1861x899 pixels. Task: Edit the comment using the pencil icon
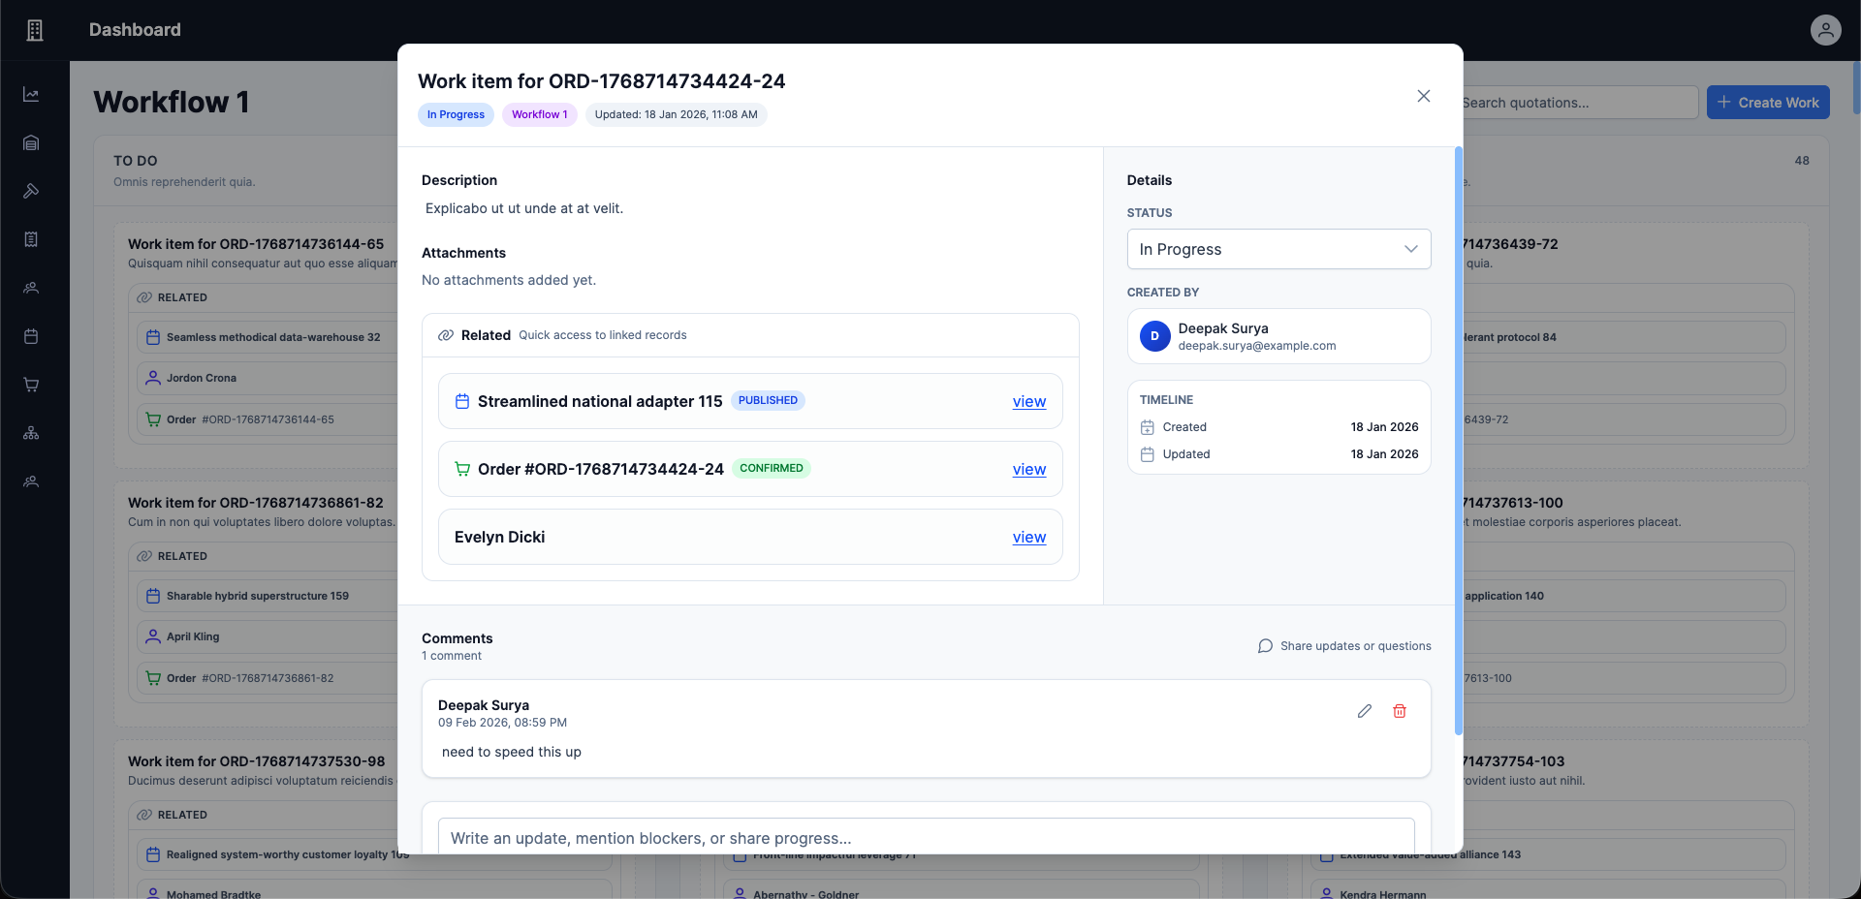coord(1365,711)
